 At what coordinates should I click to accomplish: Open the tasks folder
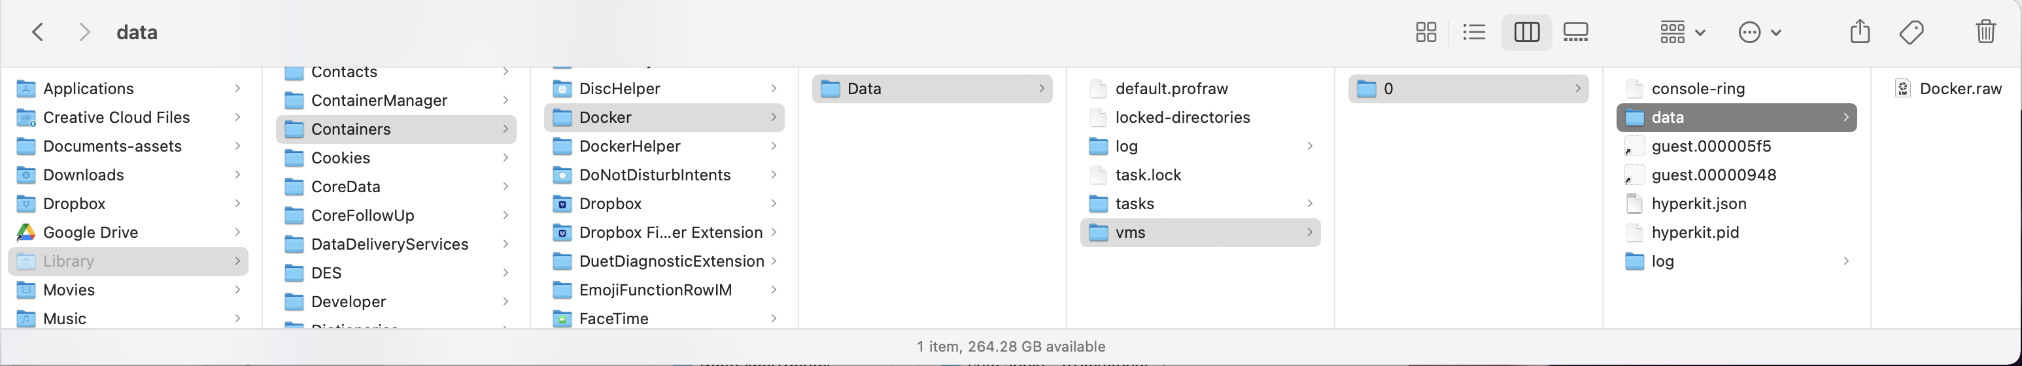[x=1200, y=204]
